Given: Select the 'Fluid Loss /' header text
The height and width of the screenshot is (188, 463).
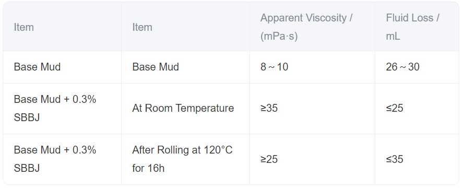Looking at the screenshot, I should pos(412,18).
